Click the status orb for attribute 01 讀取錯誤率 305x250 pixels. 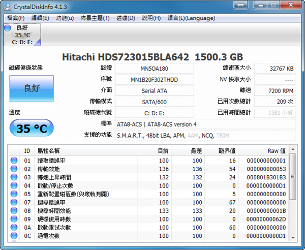point(14,161)
